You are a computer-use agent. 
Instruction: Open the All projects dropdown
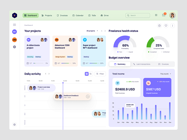(92, 31)
